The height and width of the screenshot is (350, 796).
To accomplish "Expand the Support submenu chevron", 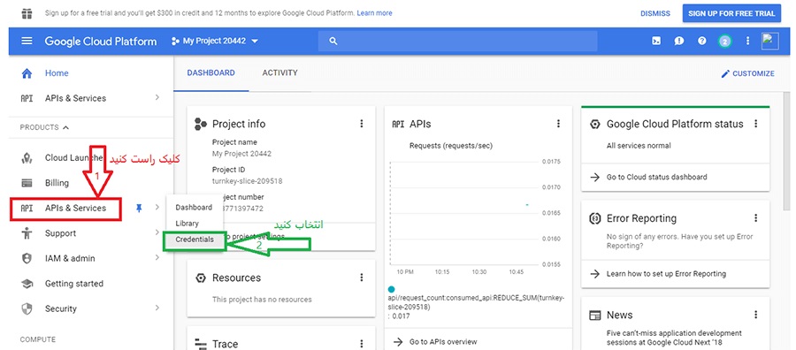I will click(157, 232).
